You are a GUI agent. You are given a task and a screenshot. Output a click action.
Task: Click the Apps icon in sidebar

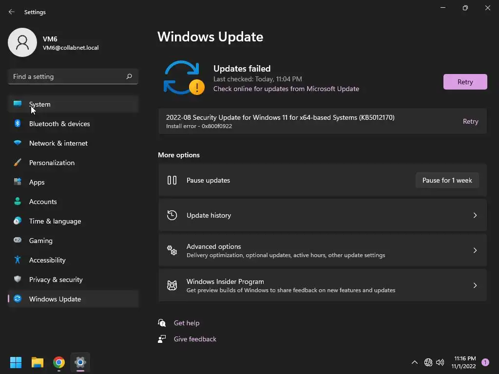click(18, 182)
